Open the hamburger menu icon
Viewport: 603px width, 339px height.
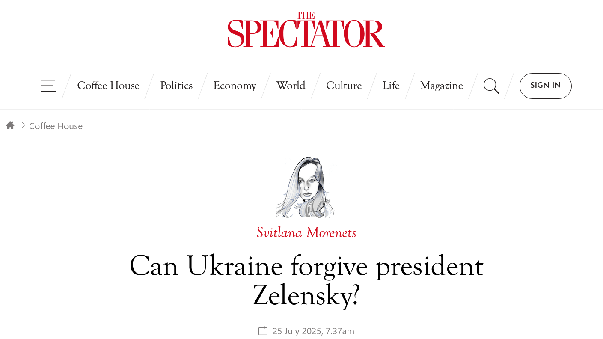[x=49, y=86]
